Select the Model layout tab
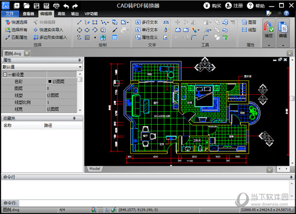This screenshot has width=296, height=214. pyautogui.click(x=95, y=169)
